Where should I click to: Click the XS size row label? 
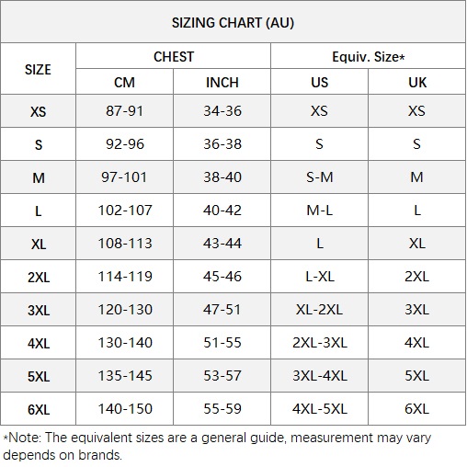point(38,111)
